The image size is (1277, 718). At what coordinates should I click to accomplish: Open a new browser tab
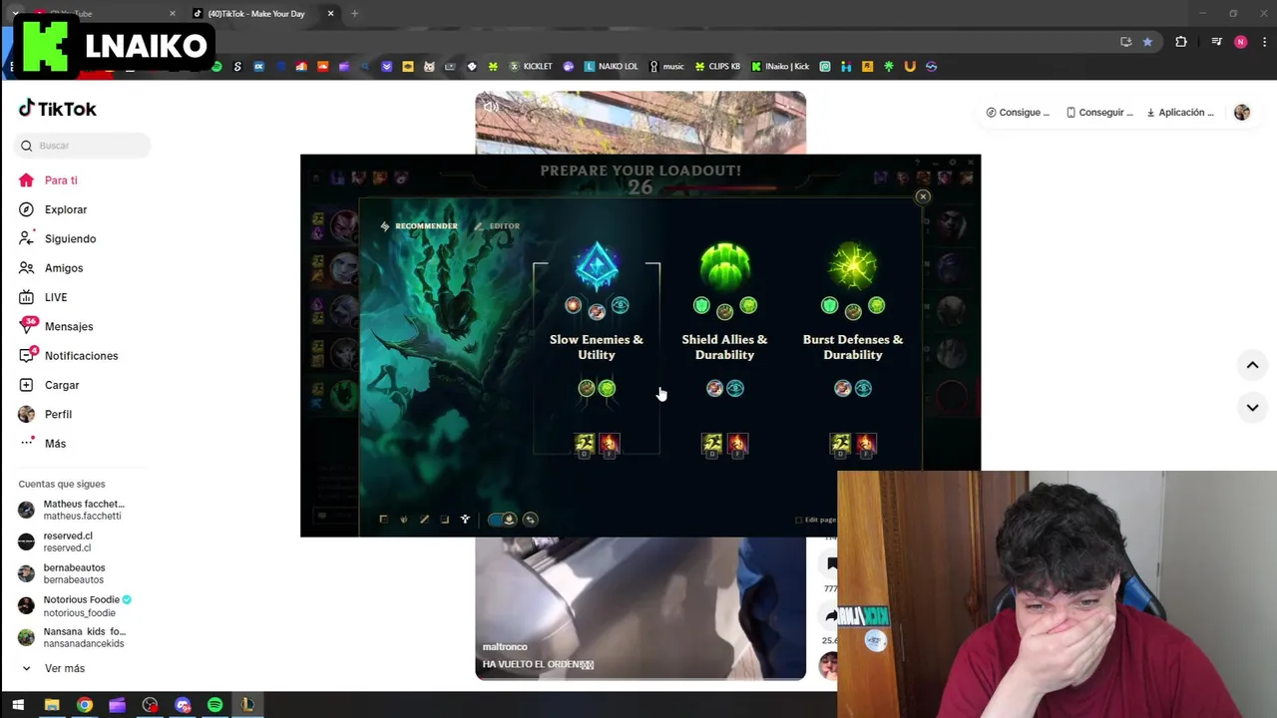point(354,14)
